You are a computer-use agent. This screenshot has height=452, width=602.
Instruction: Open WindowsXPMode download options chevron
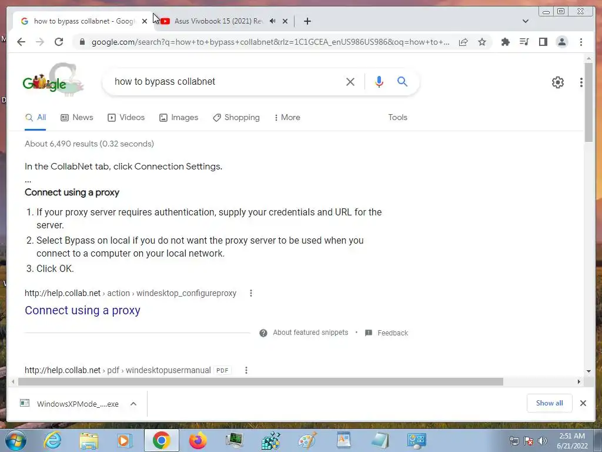(133, 404)
